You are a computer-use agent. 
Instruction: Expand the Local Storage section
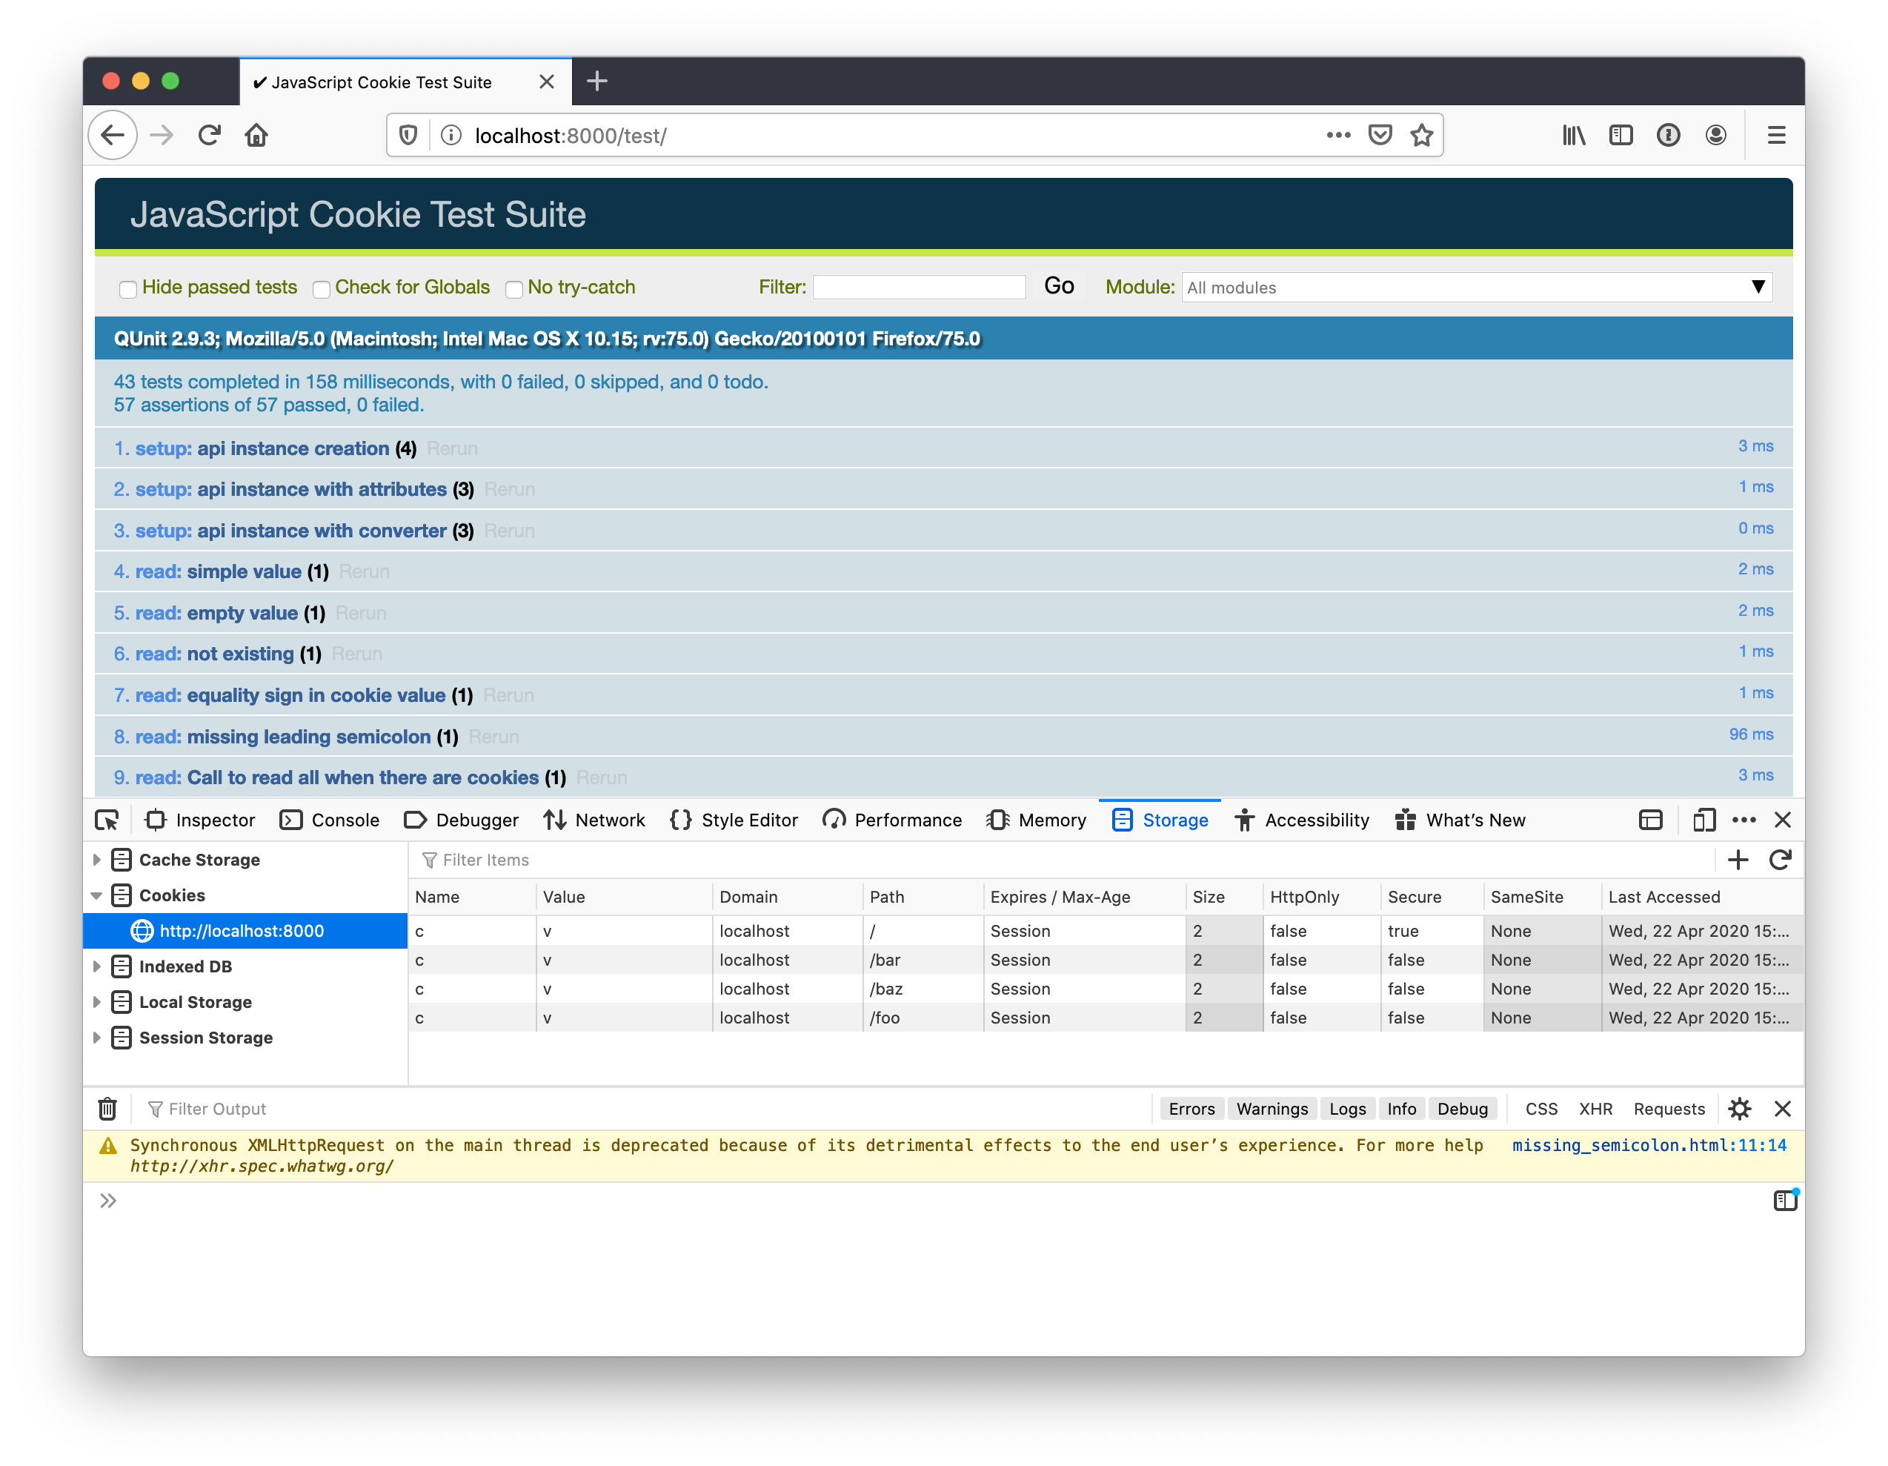click(x=97, y=1001)
